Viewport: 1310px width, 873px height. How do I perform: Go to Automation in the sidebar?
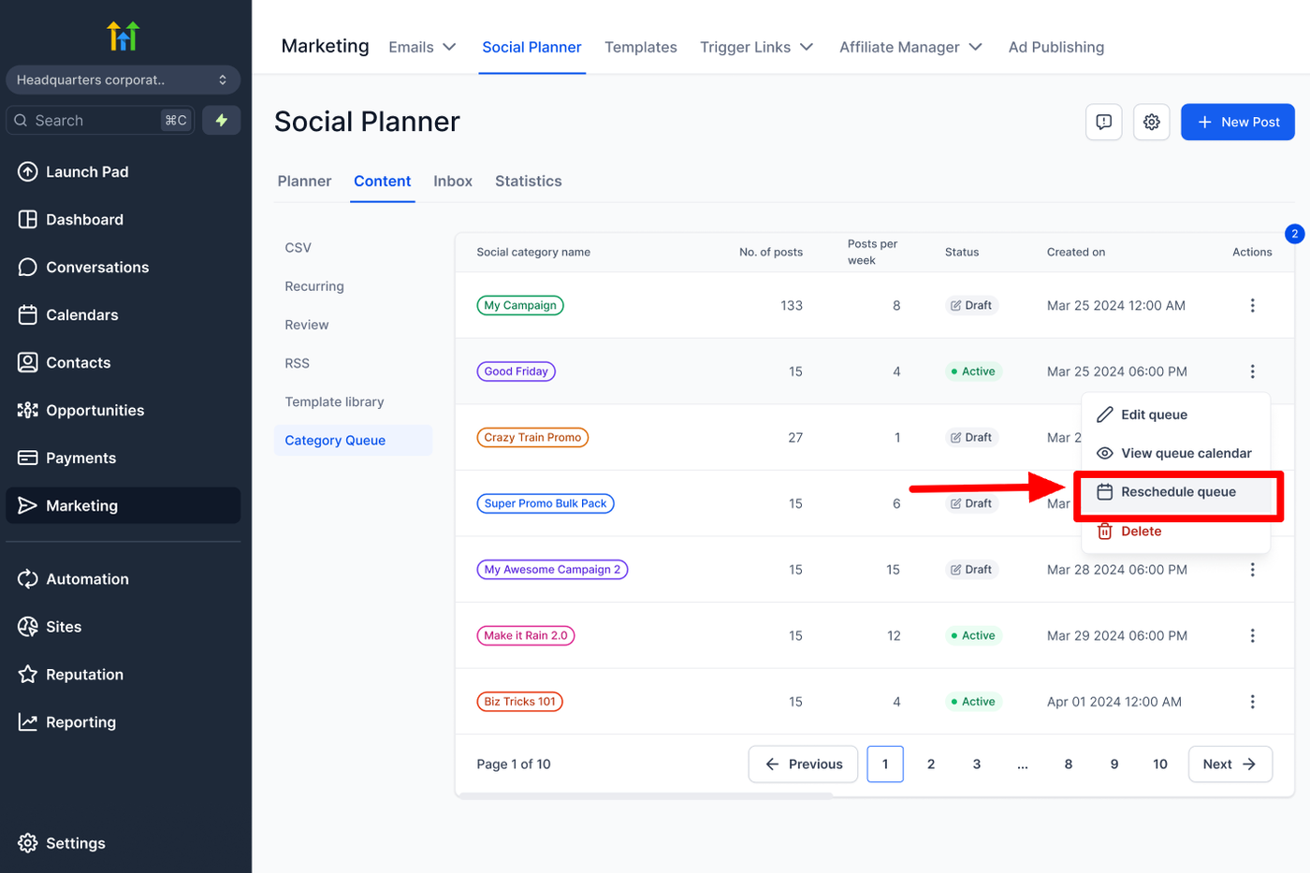click(87, 579)
